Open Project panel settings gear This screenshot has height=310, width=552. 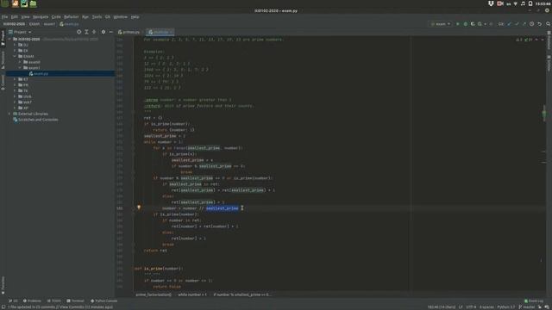pyautogui.click(x=103, y=32)
